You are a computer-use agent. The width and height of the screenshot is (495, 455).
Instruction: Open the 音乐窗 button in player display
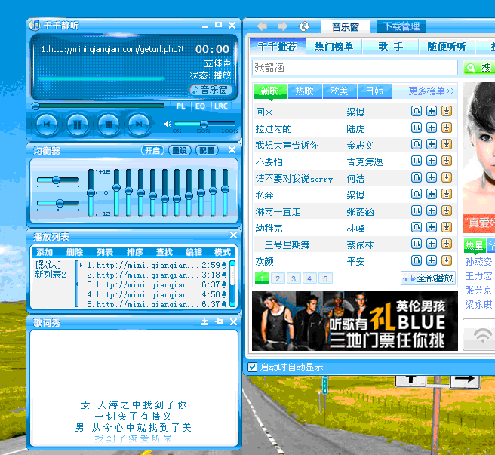click(211, 90)
